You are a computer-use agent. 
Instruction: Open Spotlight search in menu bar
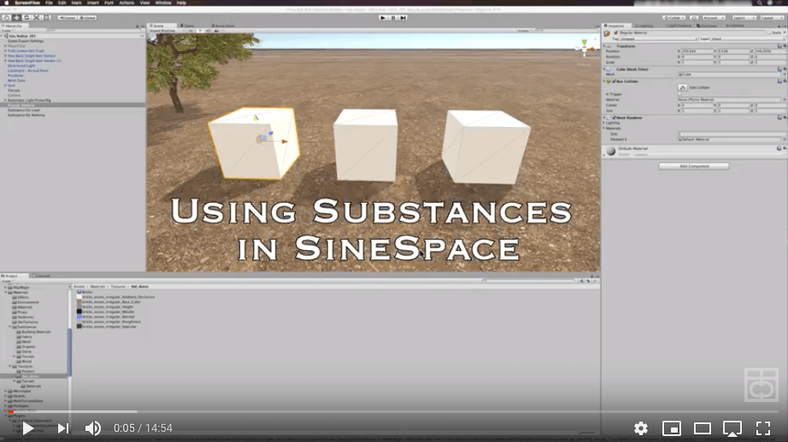click(x=759, y=3)
